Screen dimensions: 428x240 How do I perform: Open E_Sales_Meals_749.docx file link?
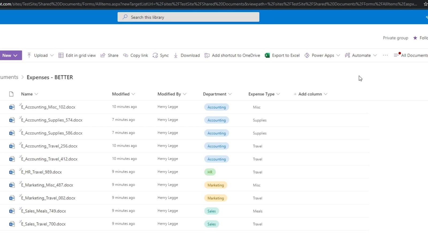click(44, 211)
